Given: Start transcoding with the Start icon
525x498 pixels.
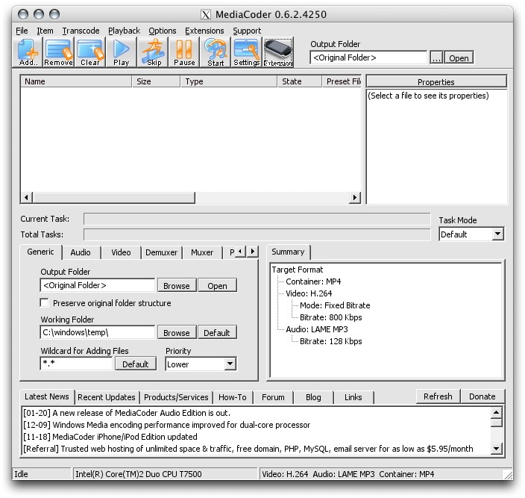Looking at the screenshot, I should (216, 52).
